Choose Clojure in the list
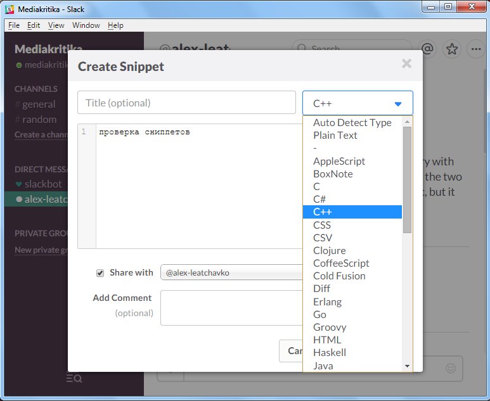 coord(352,250)
